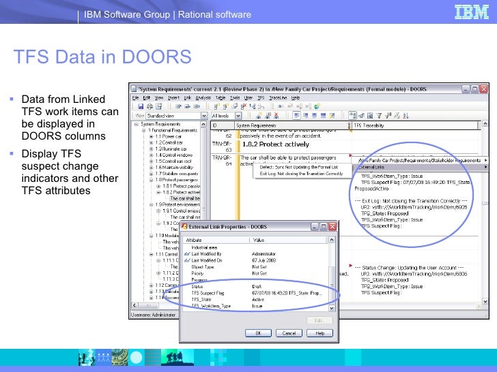Viewport: 497px width, 372px height.
Task: Expand 1.6 Maintain visibility tree node
Action: click(x=151, y=168)
